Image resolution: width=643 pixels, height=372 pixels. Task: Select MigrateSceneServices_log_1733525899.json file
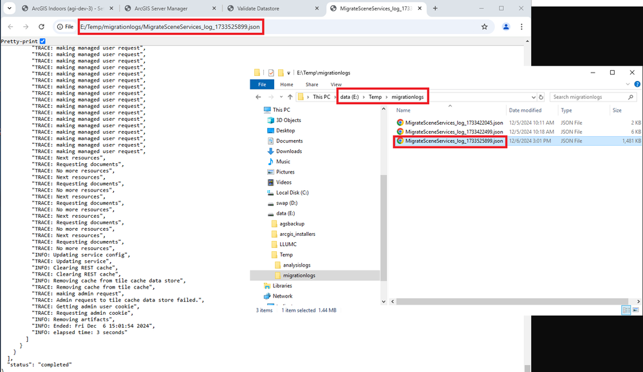[x=454, y=141]
